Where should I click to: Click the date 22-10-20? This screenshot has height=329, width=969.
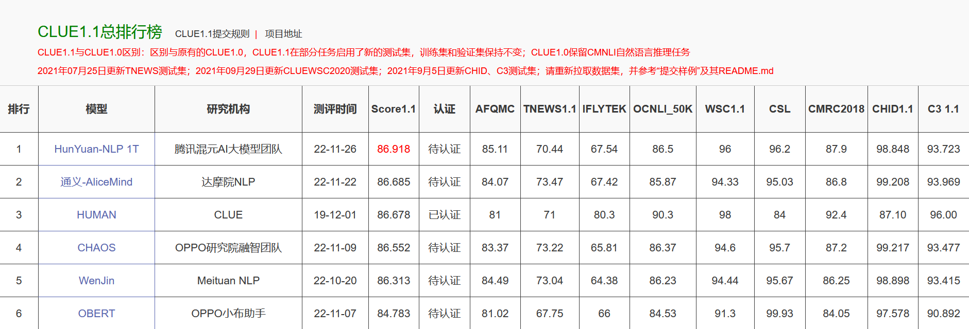click(x=335, y=281)
